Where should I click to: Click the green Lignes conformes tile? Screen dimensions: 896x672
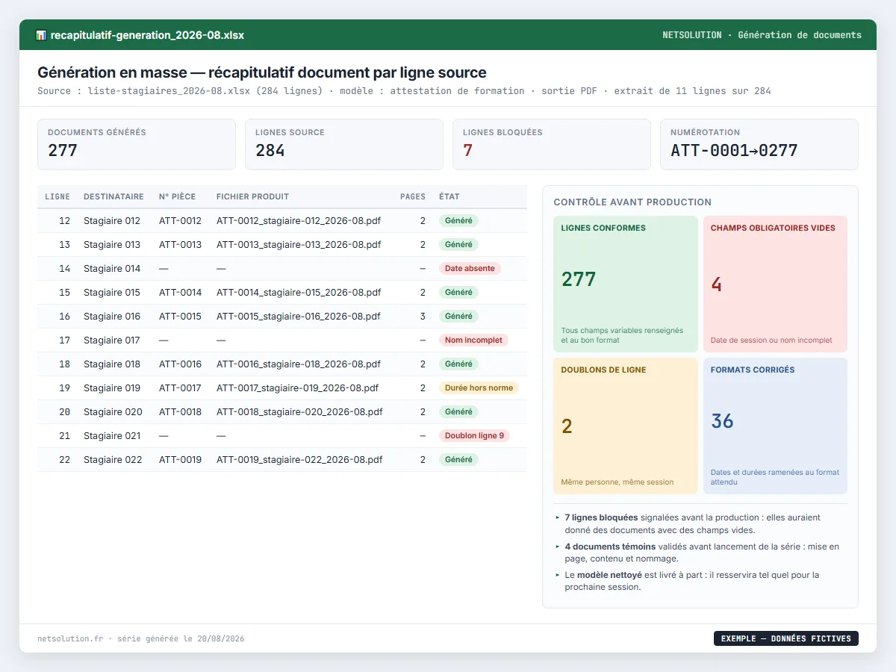click(626, 284)
